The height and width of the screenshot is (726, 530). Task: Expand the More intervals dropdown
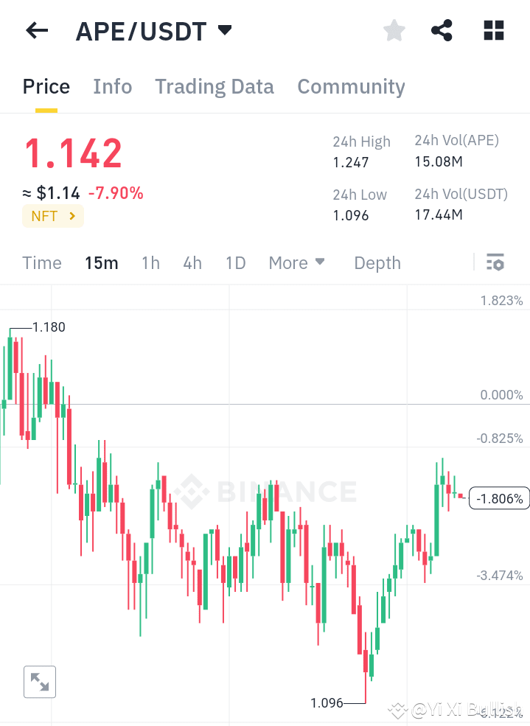297,262
